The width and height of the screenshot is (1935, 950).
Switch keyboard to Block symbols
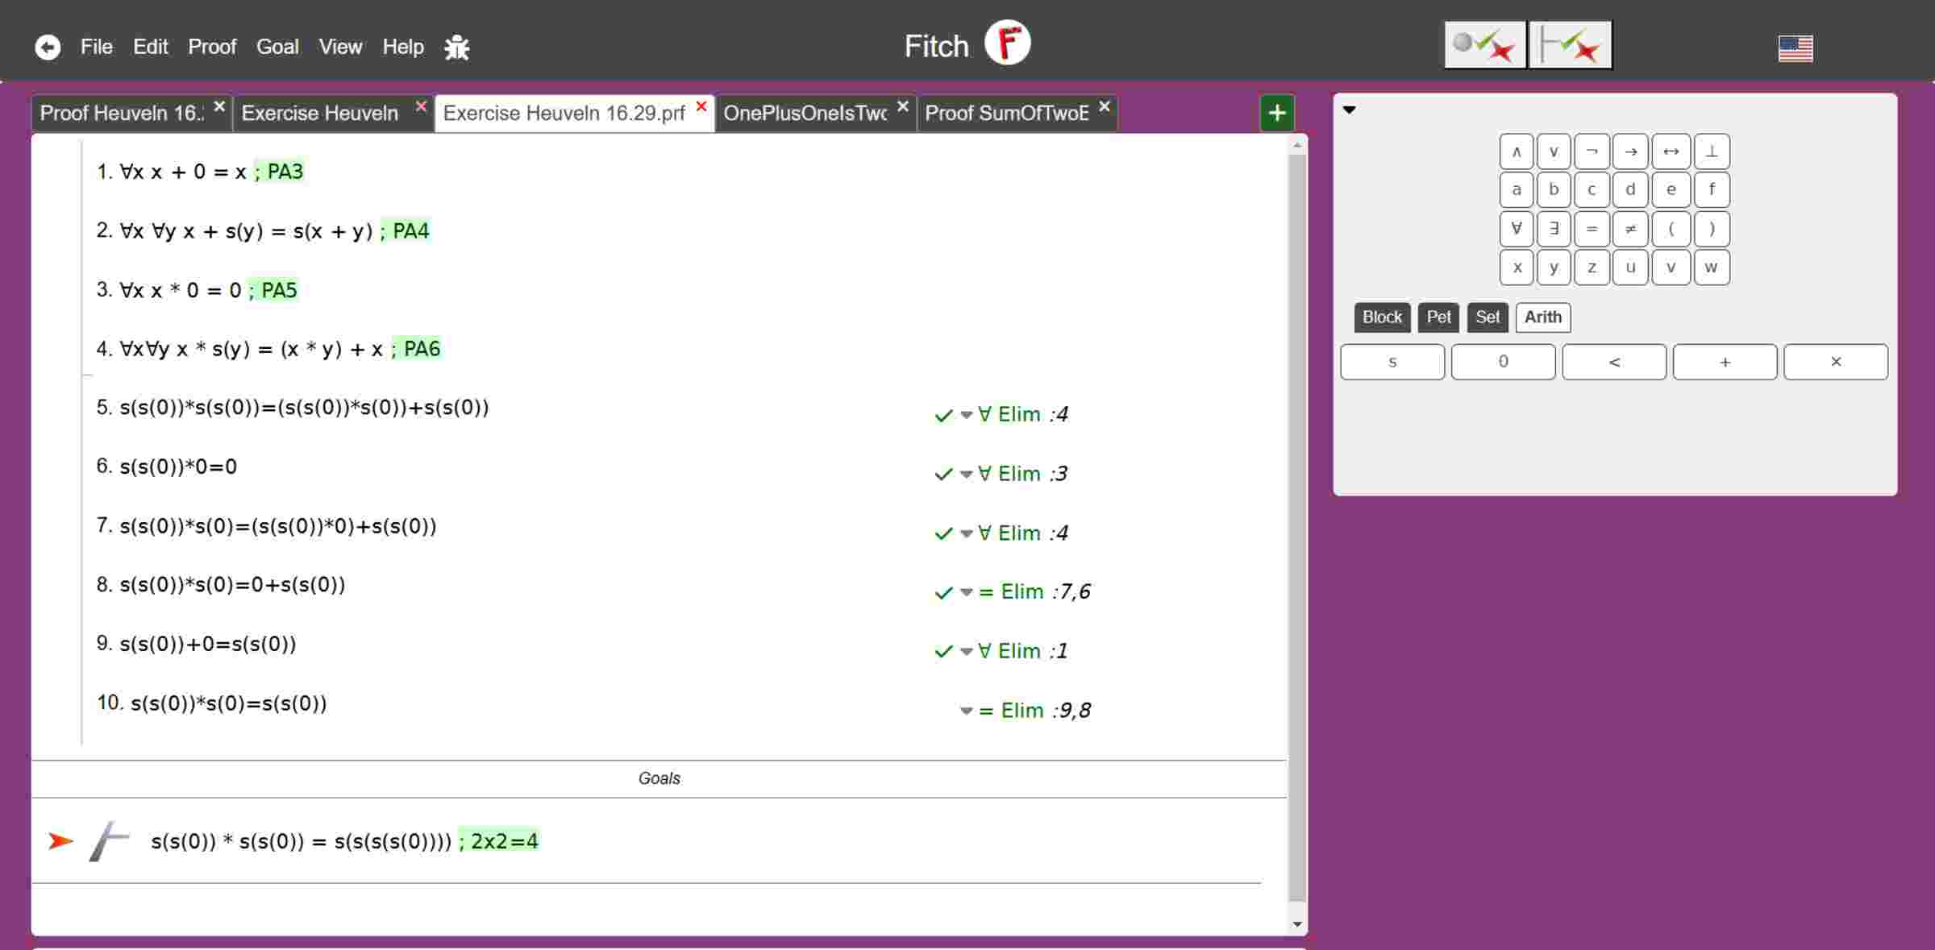(1381, 317)
